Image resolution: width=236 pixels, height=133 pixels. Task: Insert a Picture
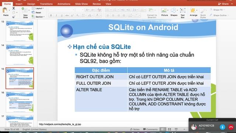tap(164, 12)
